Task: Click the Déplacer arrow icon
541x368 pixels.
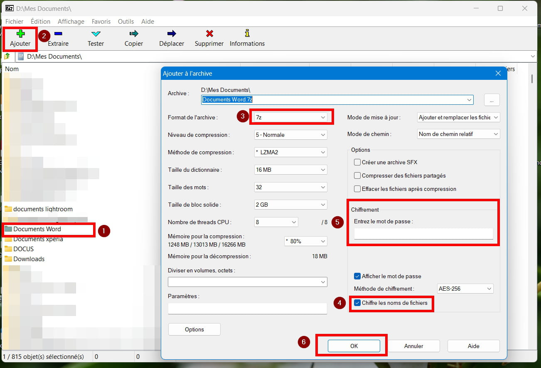Action: (172, 34)
